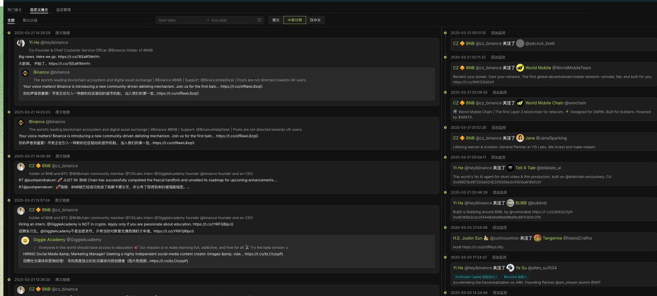Image resolution: width=657 pixels, height=296 pixels.
Task: Click the Giggle Academy emoji avatar
Action: point(25,240)
